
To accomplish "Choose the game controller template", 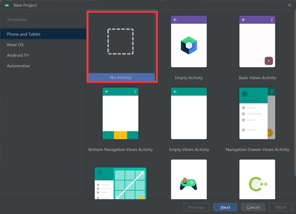I will coord(189,179).
